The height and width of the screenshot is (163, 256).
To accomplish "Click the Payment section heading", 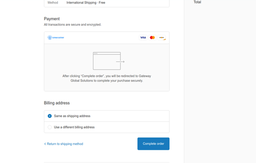I will pos(52,19).
